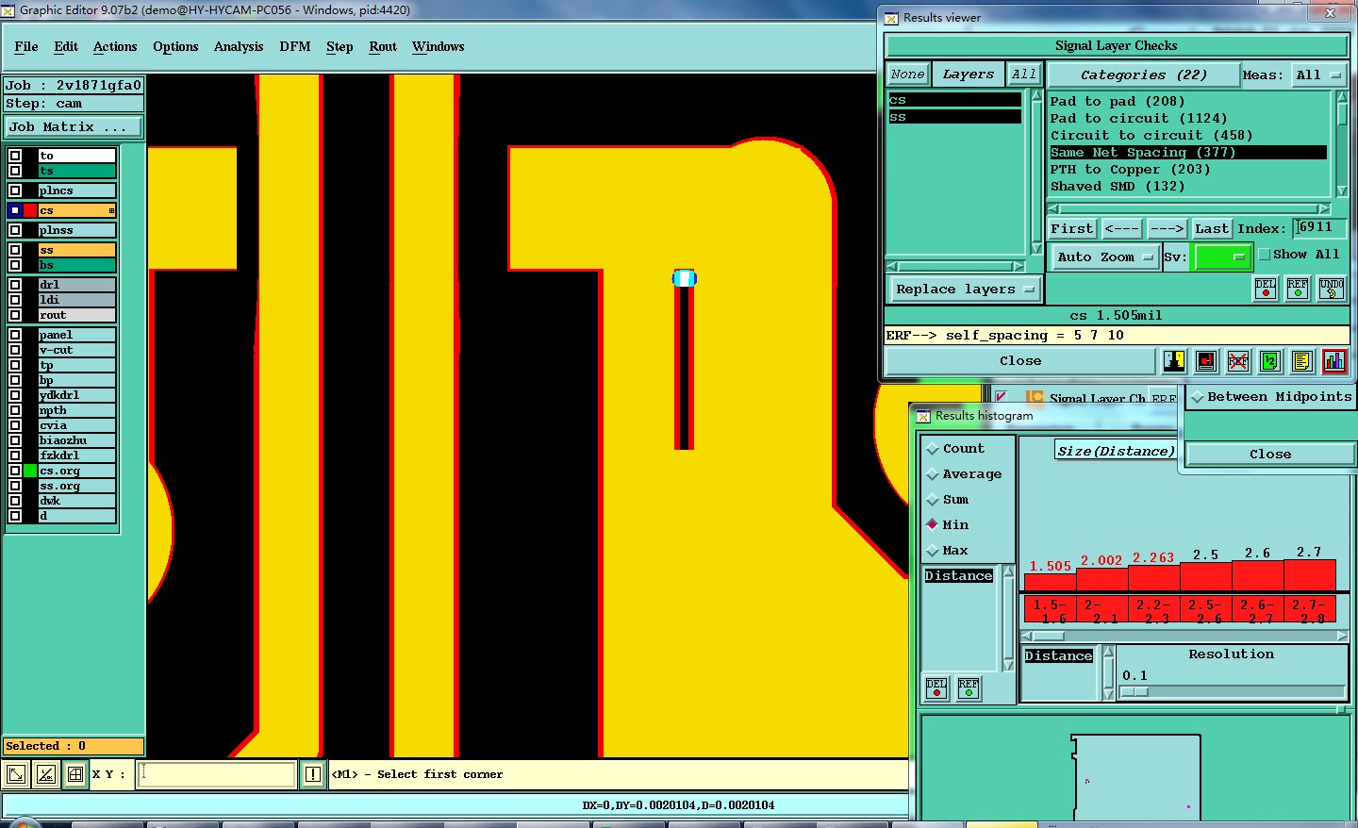This screenshot has width=1358, height=828.
Task: Open the Meas All dropdown
Action: click(x=1317, y=75)
